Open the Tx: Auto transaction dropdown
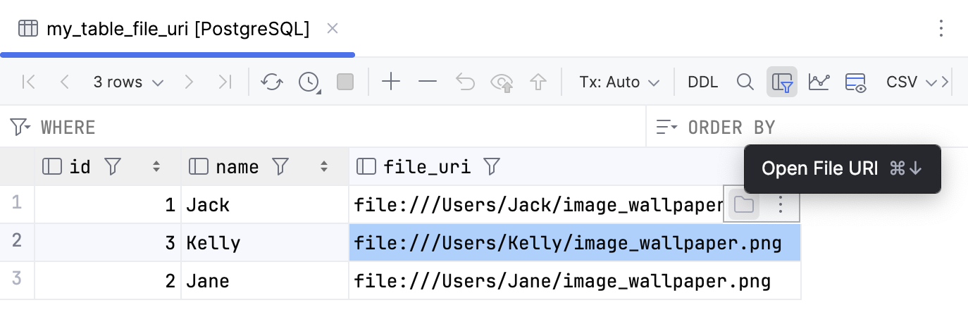 click(x=619, y=82)
